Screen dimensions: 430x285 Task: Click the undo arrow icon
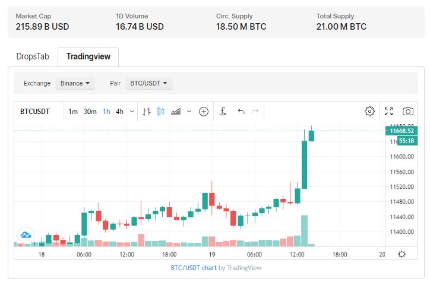coord(241,111)
